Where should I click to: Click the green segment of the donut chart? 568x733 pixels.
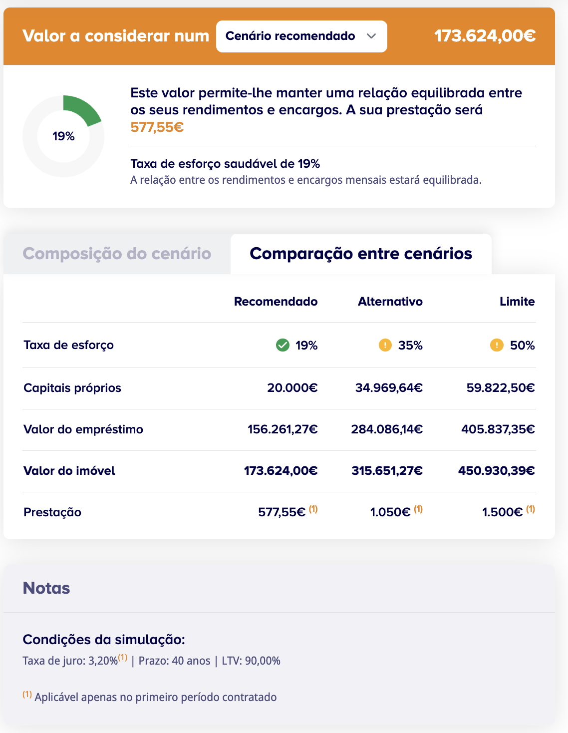[x=80, y=108]
